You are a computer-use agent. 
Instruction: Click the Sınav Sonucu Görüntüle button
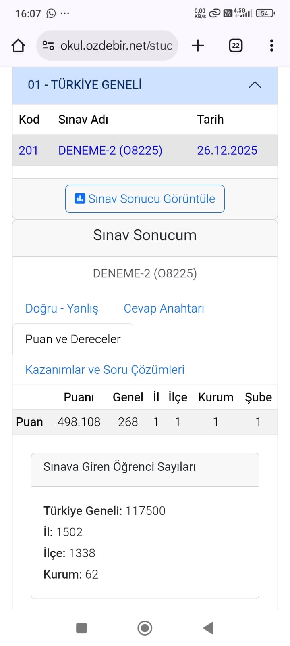point(145,199)
